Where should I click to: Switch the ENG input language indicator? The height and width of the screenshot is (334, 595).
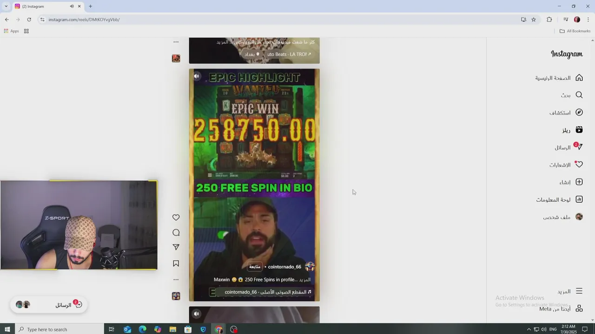pyautogui.click(x=553, y=329)
